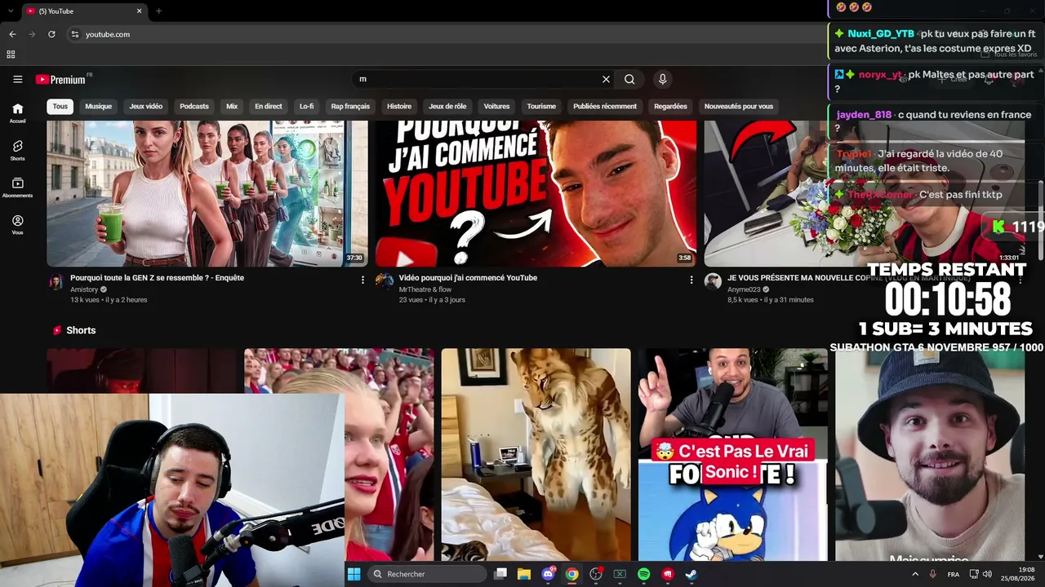Filter by Jeux de rôle
Screen dimensions: 1045x587
pos(447,106)
